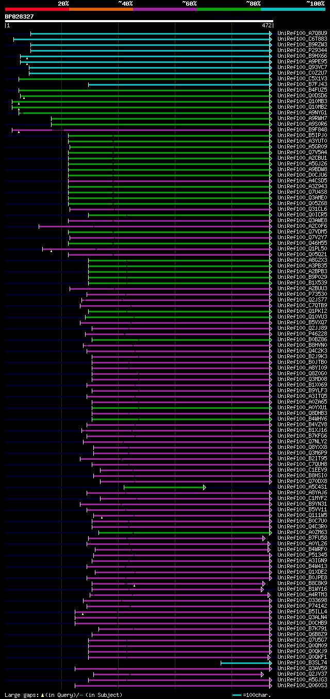Click the arrowhead ending the A5C4S1 alignment
The image size is (330, 699).
pos(205,487)
